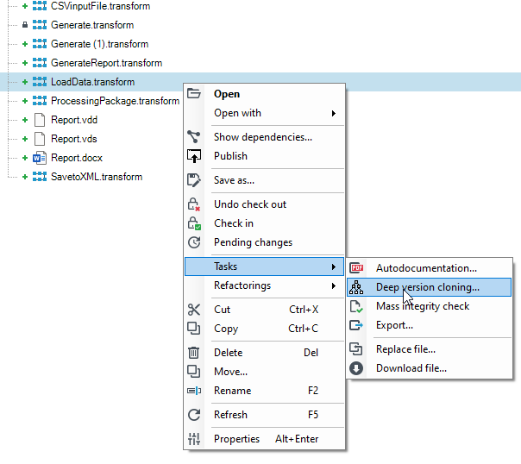521x464 pixels.
Task: Expand the Open with submenu arrow
Action: (x=334, y=113)
